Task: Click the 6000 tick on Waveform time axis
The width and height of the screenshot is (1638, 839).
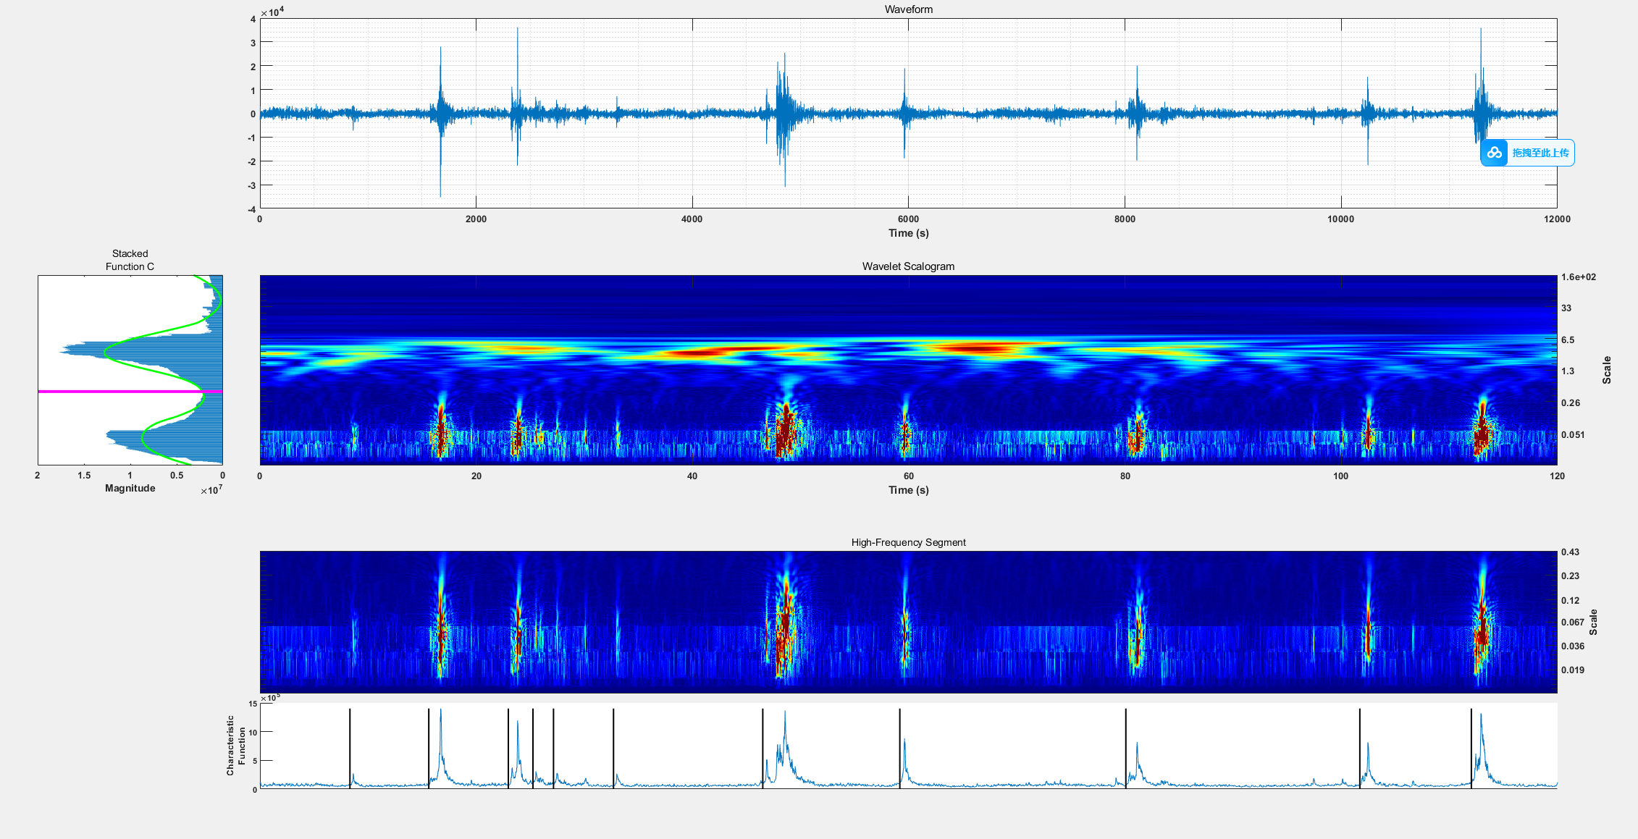Action: 908,219
